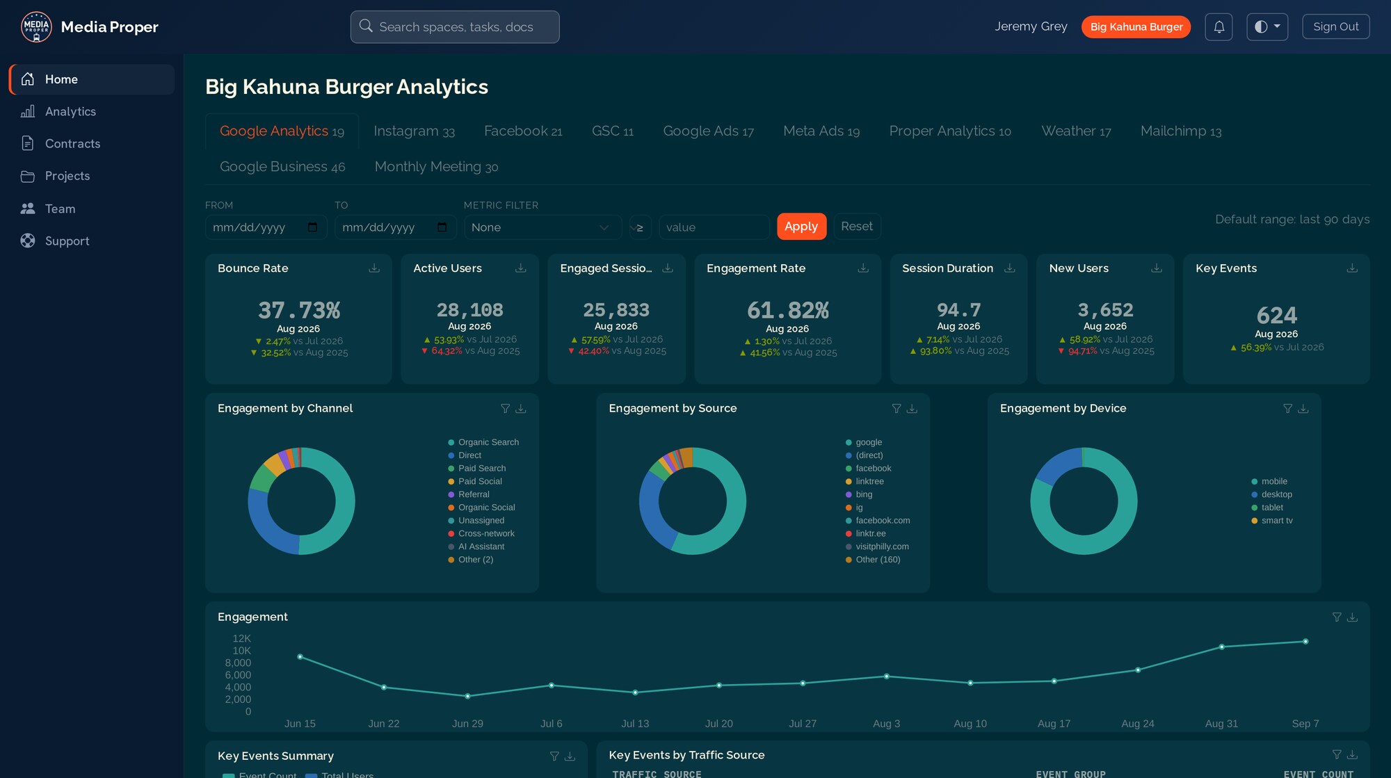Viewport: 1391px width, 778px height.
Task: Open the Meta Ads tab
Action: 821,131
